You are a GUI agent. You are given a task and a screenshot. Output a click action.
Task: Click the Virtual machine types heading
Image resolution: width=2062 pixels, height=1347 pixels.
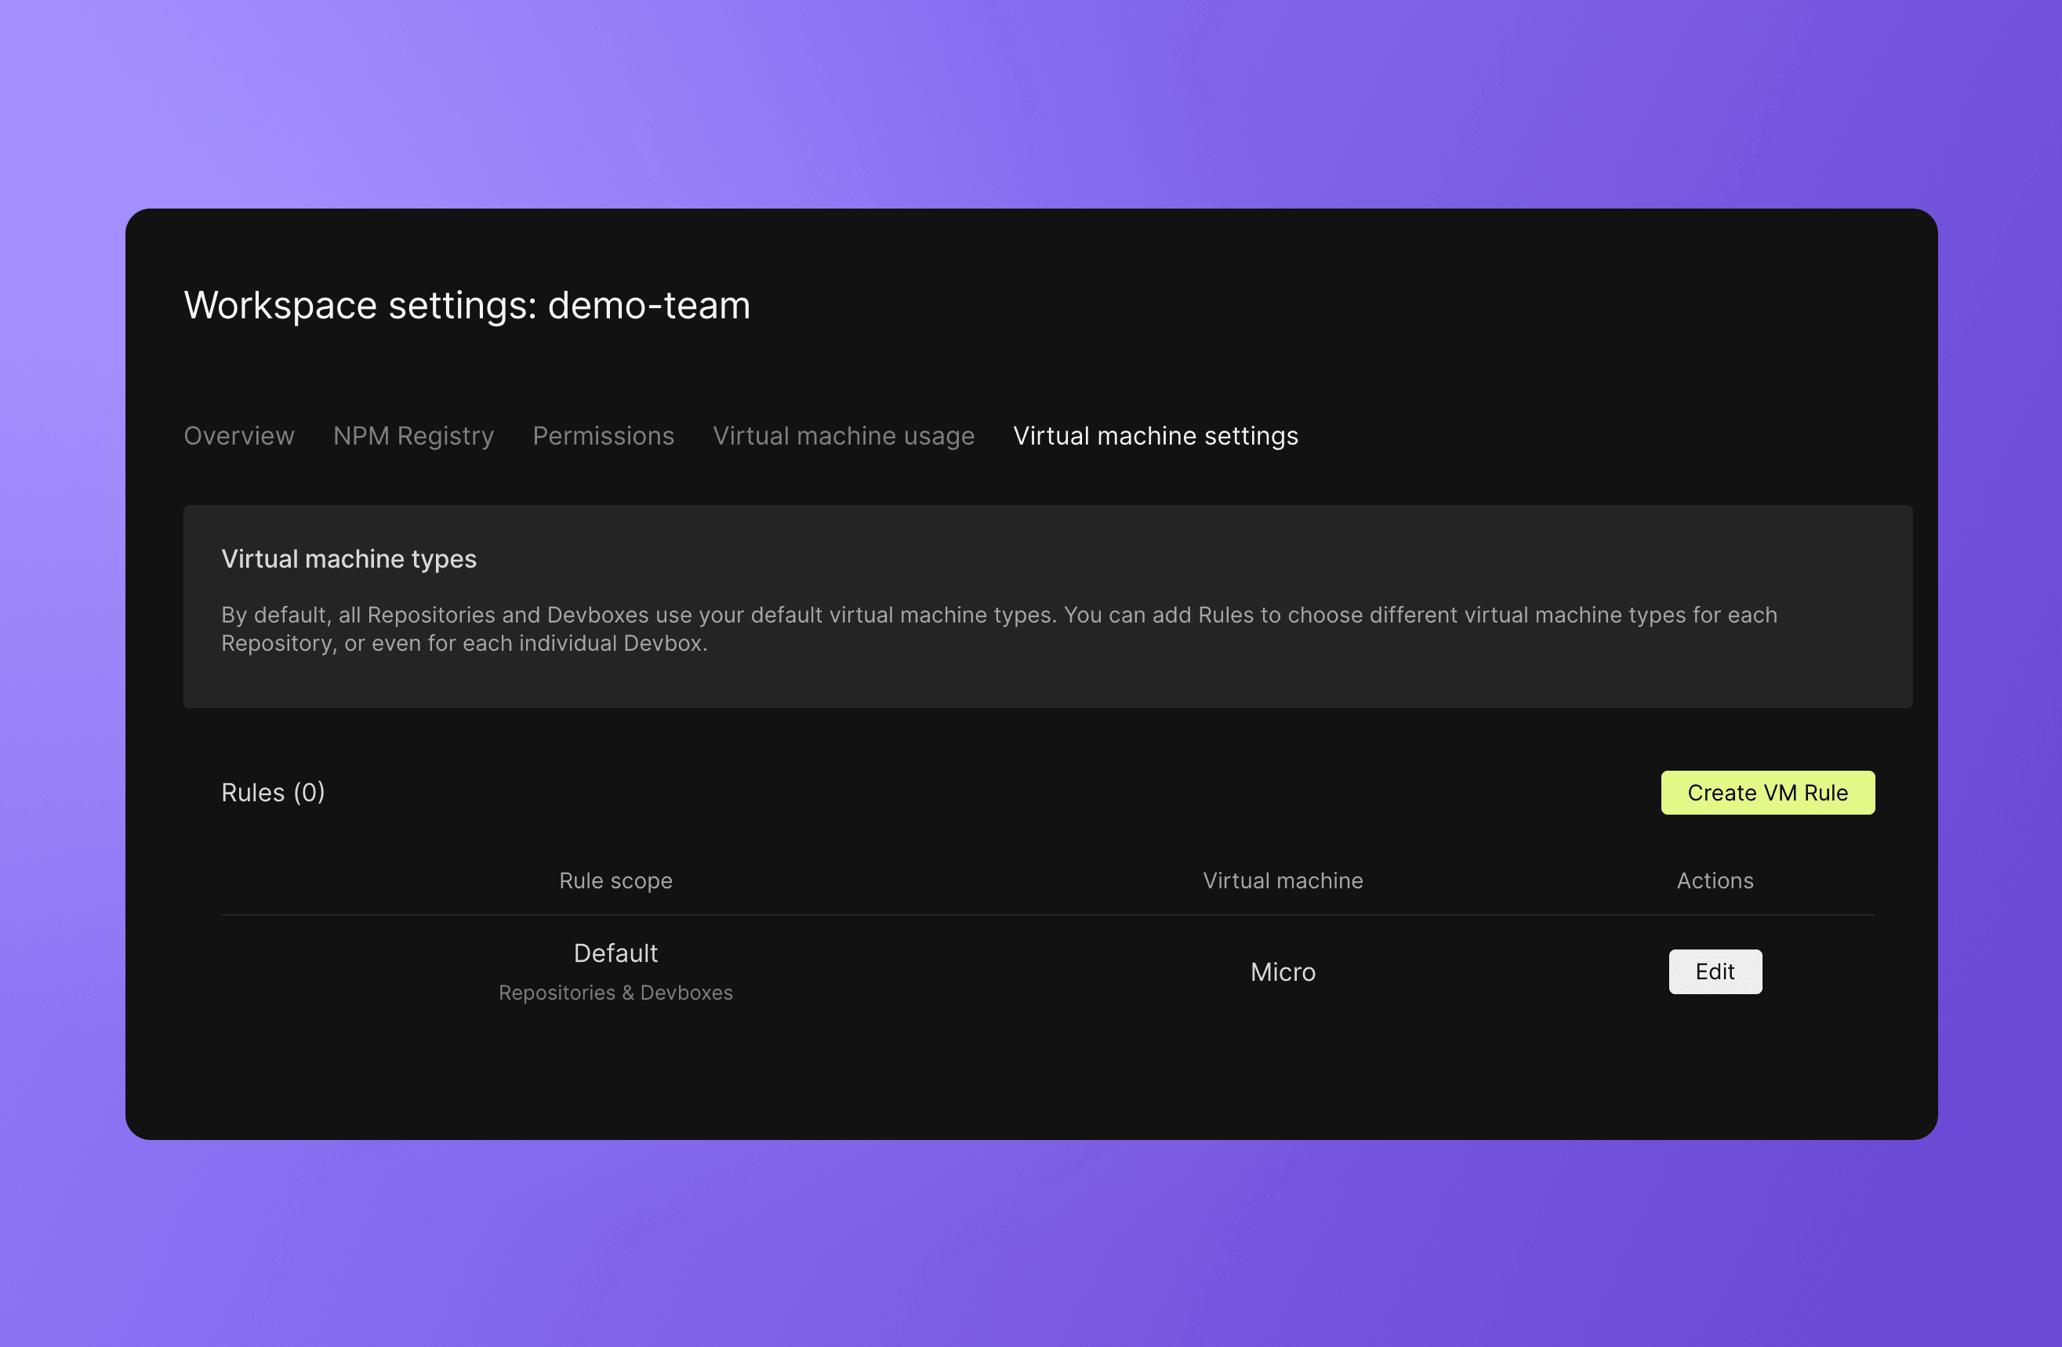tap(348, 559)
